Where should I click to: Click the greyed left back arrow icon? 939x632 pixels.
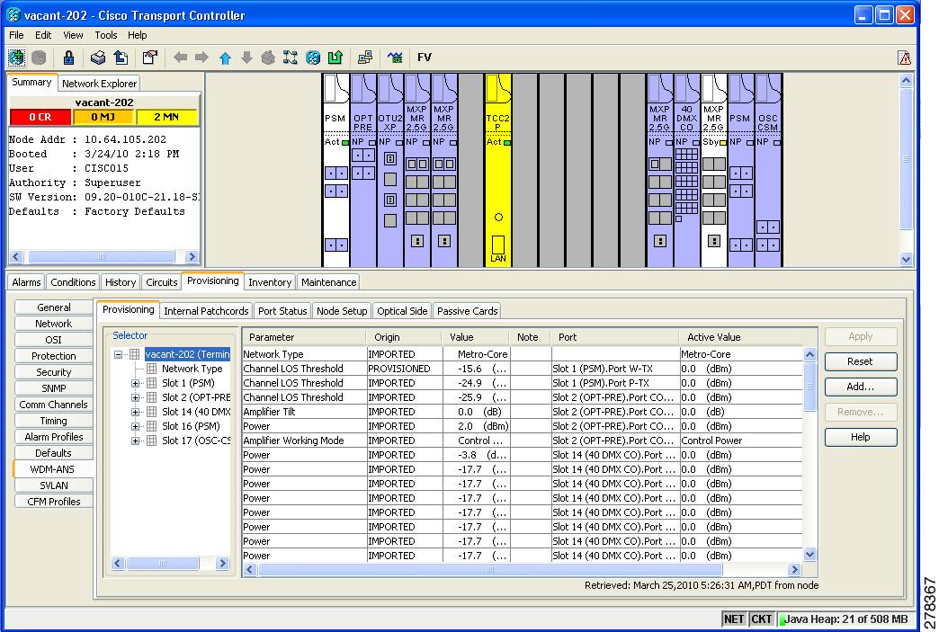(180, 58)
